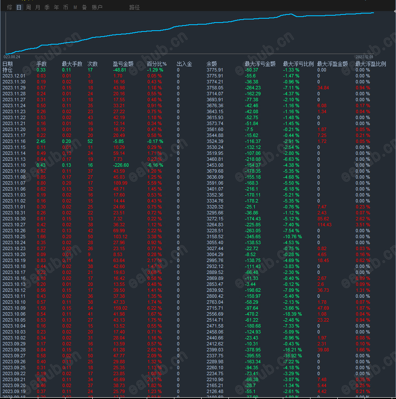
Task: Click the 日期 column header
Action: (8, 64)
